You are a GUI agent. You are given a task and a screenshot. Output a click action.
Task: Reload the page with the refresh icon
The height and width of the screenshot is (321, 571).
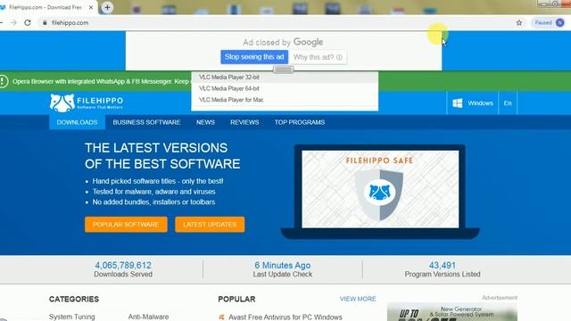point(28,22)
